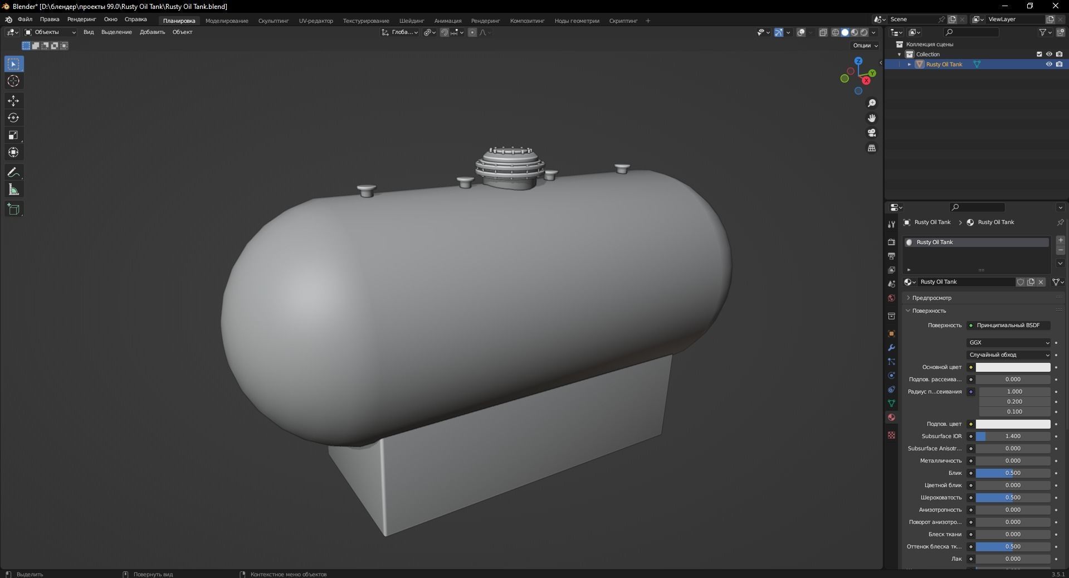This screenshot has width=1069, height=578.
Task: Open the Object Constraints tab
Action: (891, 389)
